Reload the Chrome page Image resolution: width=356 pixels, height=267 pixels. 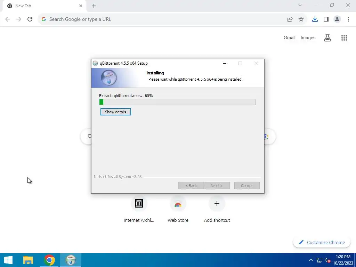30,19
